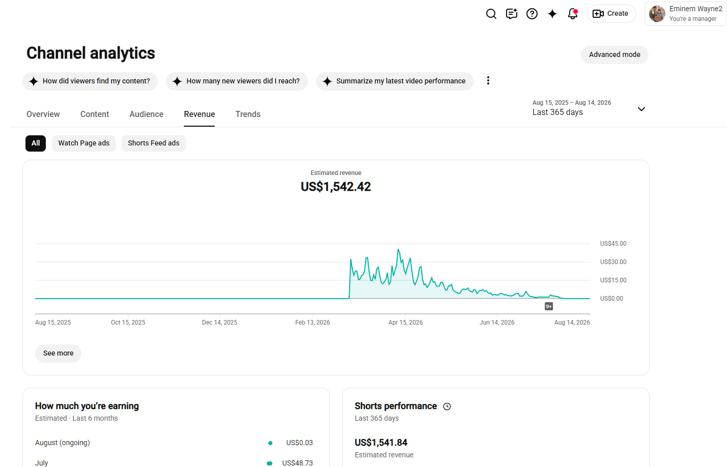
Task: Click the clock icon beside Shorts performance
Action: click(447, 406)
